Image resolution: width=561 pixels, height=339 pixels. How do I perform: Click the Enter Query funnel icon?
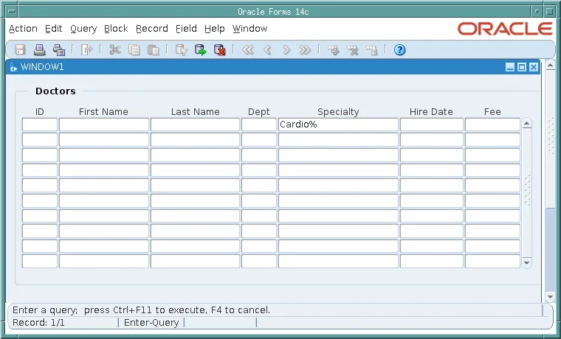pyautogui.click(x=182, y=49)
